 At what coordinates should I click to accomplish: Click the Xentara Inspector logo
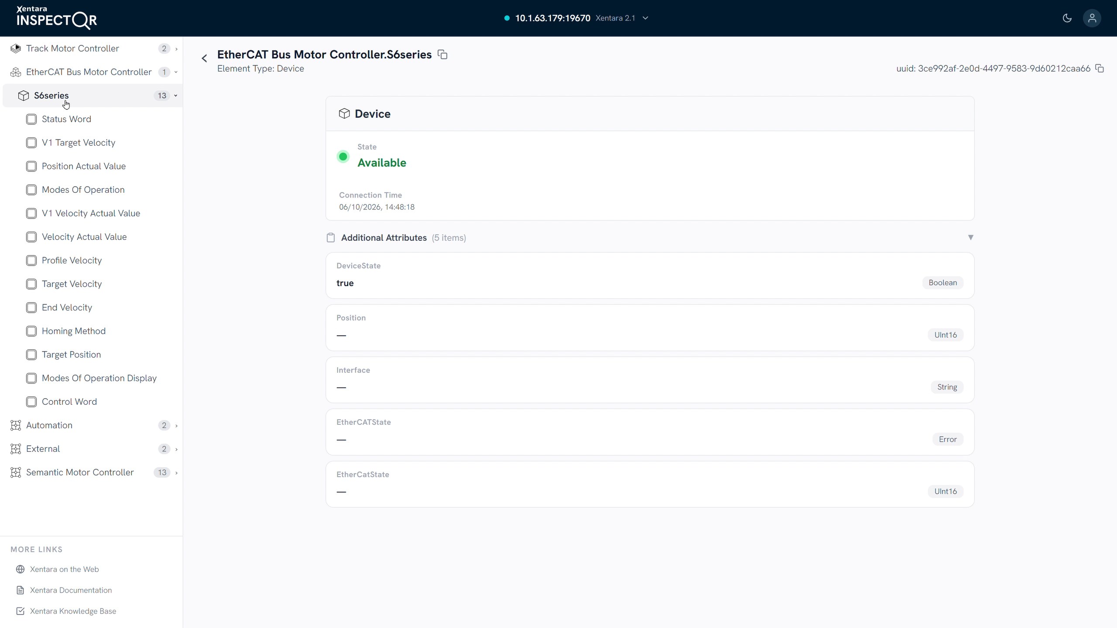pyautogui.click(x=57, y=18)
